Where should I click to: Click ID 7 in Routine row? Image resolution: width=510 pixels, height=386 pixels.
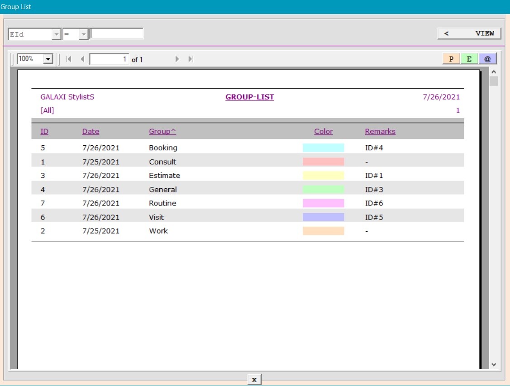click(43, 203)
